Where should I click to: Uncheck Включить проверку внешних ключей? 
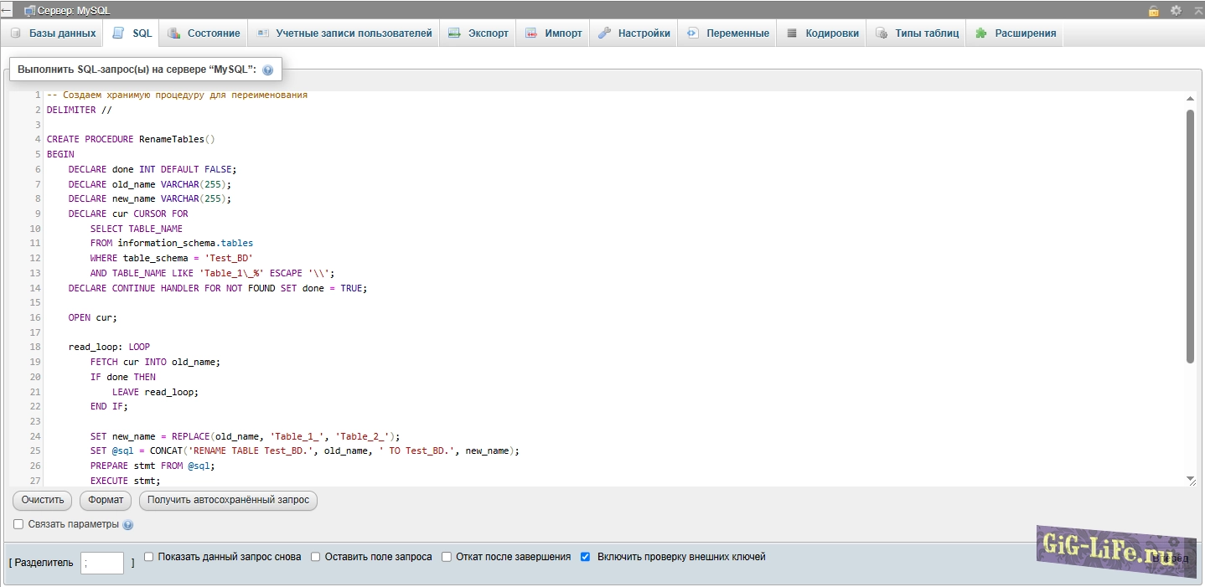click(x=586, y=557)
